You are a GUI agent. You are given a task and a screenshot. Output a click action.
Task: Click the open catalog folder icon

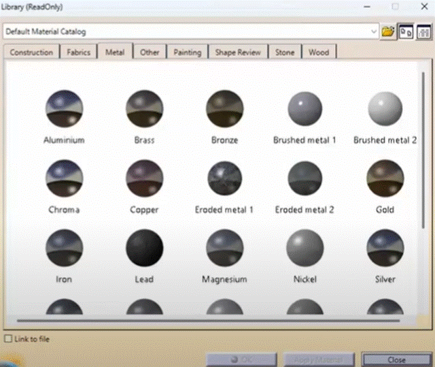[387, 31]
